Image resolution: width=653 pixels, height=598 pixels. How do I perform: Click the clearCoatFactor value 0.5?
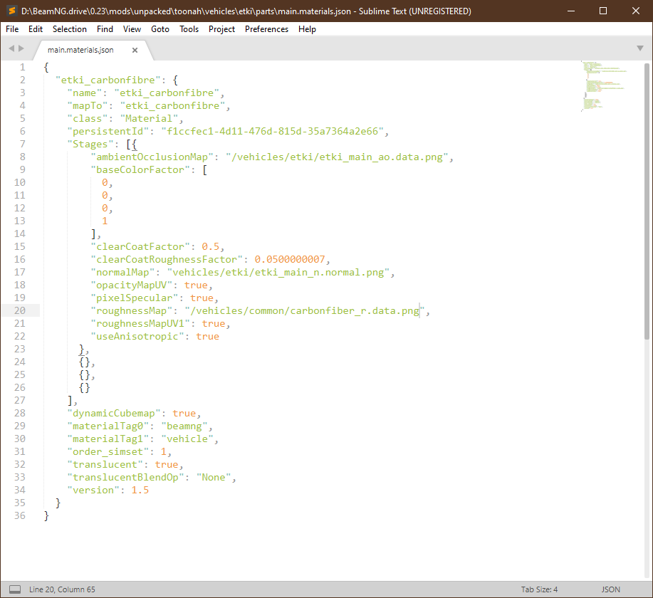pyautogui.click(x=210, y=246)
